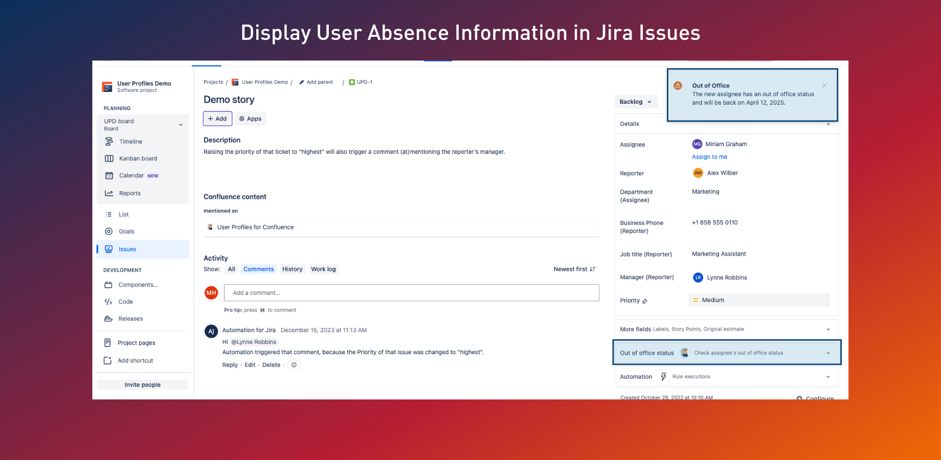Click the Automation for Jira AJ avatar
The image size is (941, 460).
(x=211, y=331)
